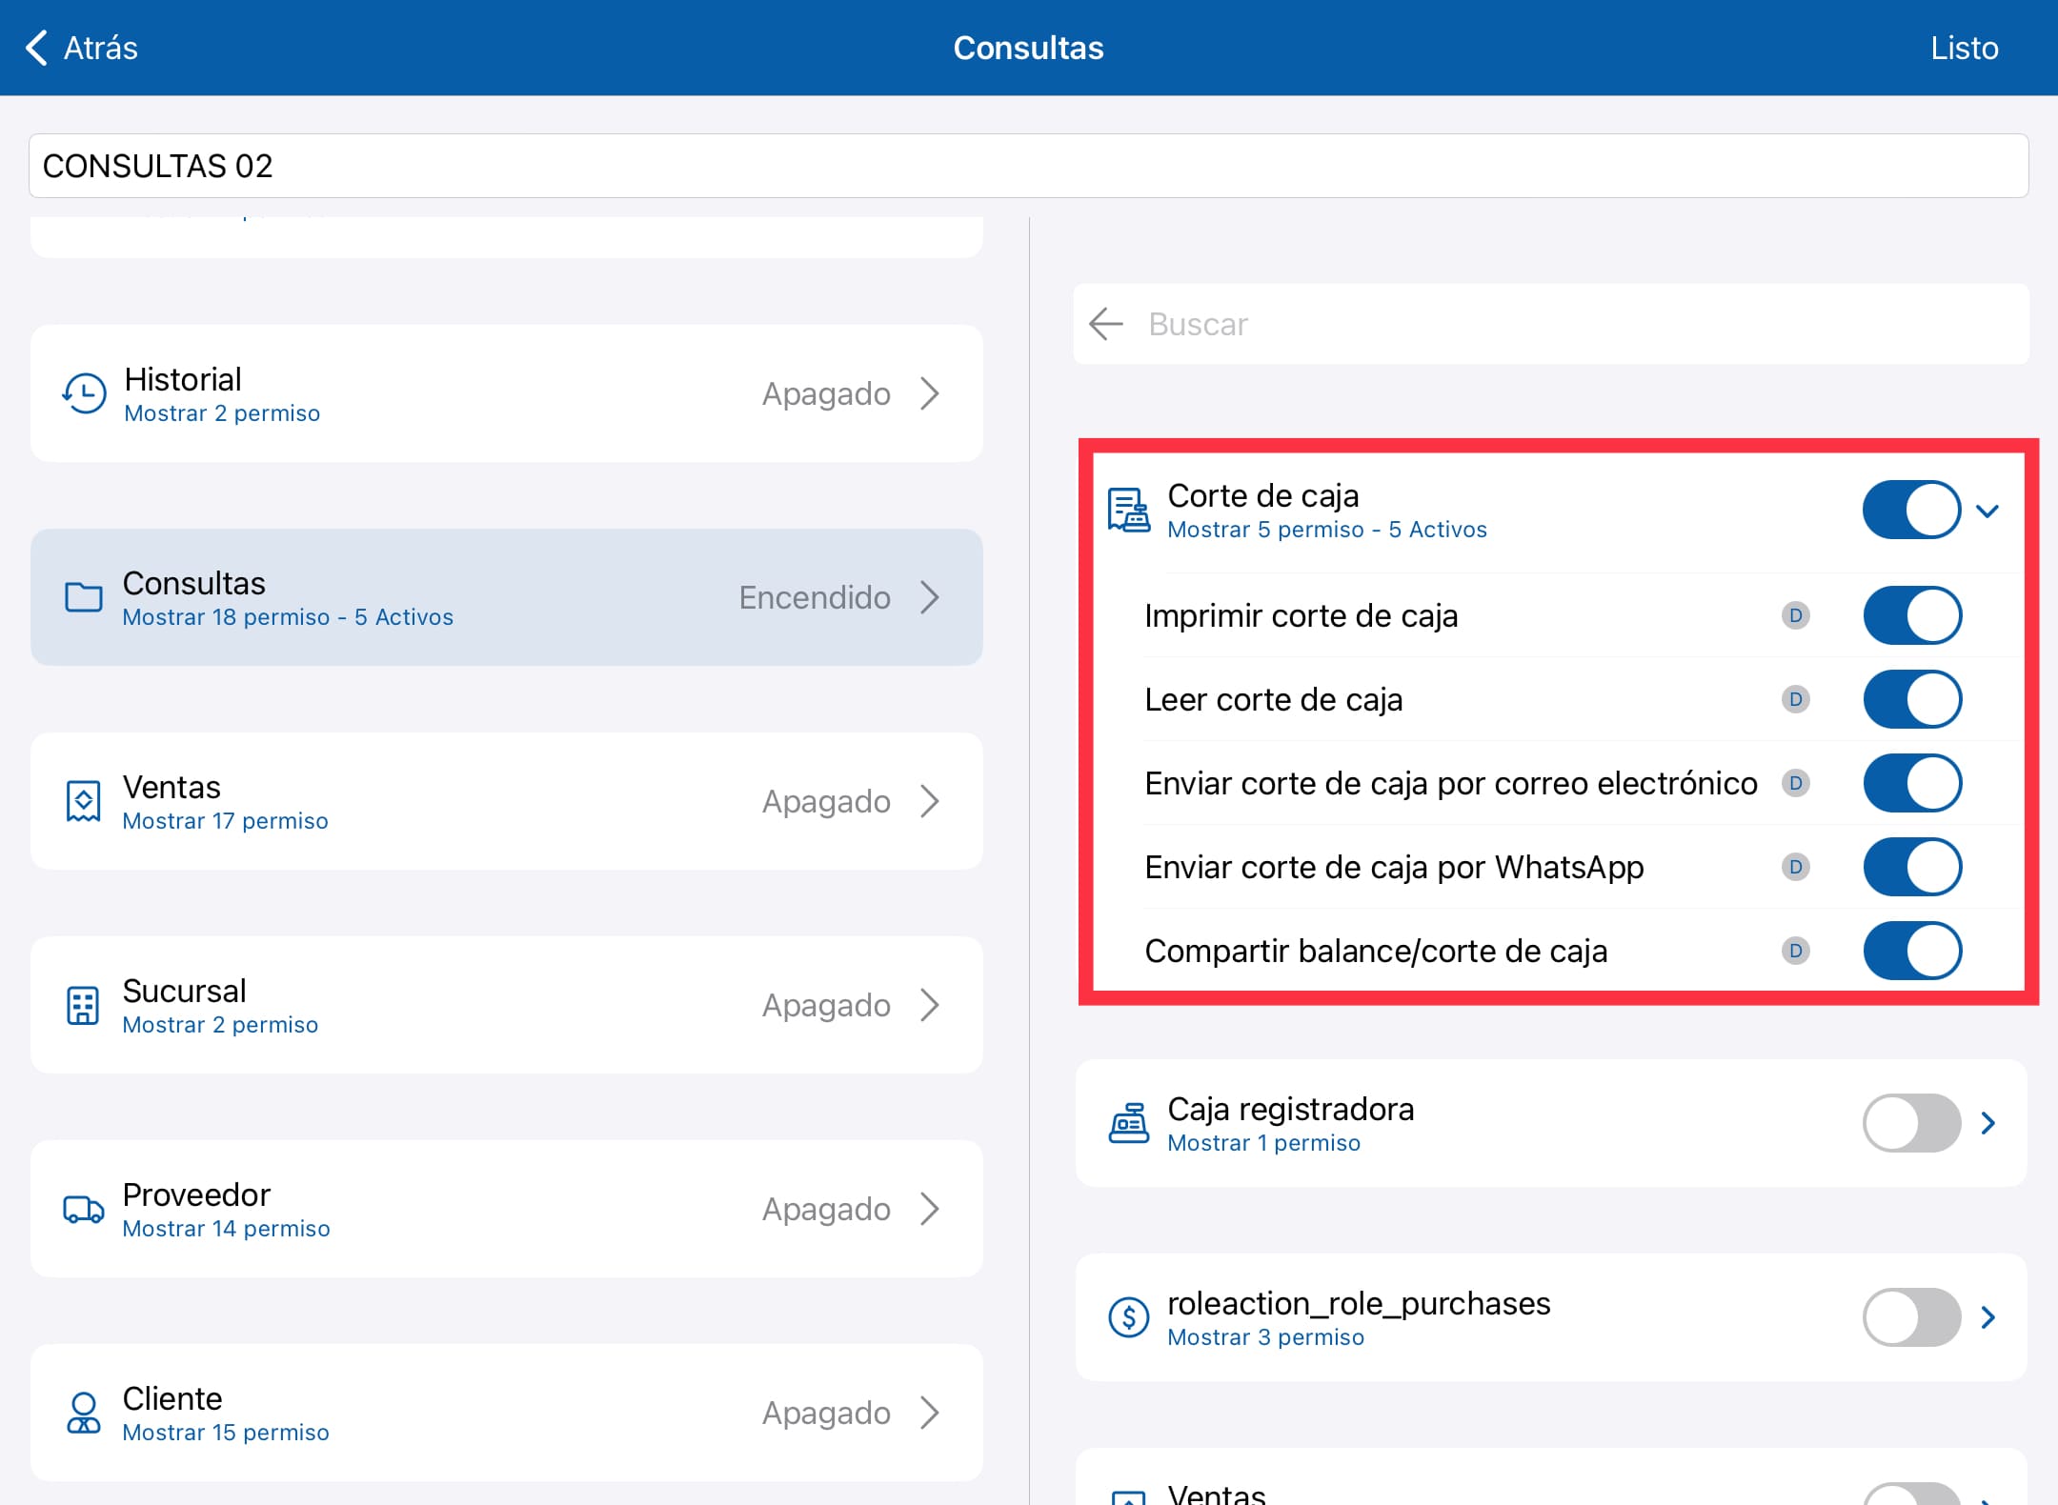The width and height of the screenshot is (2058, 1505).
Task: Enable the roleaction_role_purchases switch
Action: [x=1912, y=1317]
